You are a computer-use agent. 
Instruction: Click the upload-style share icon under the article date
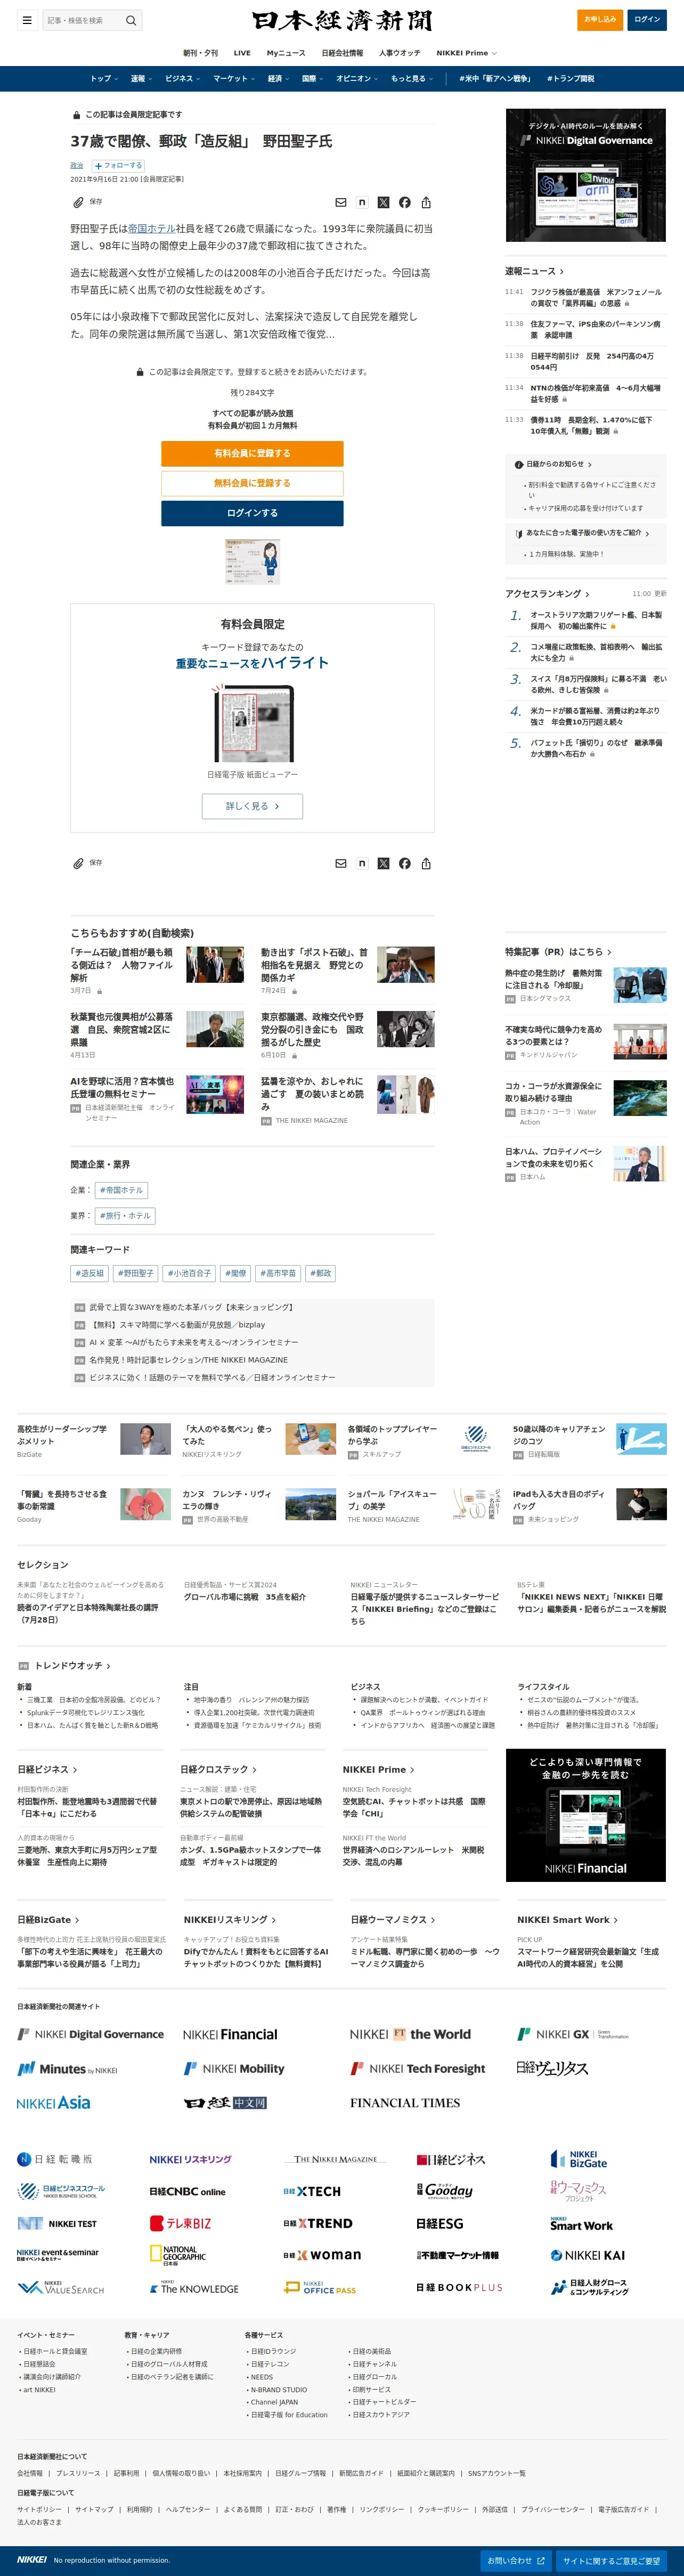point(426,202)
